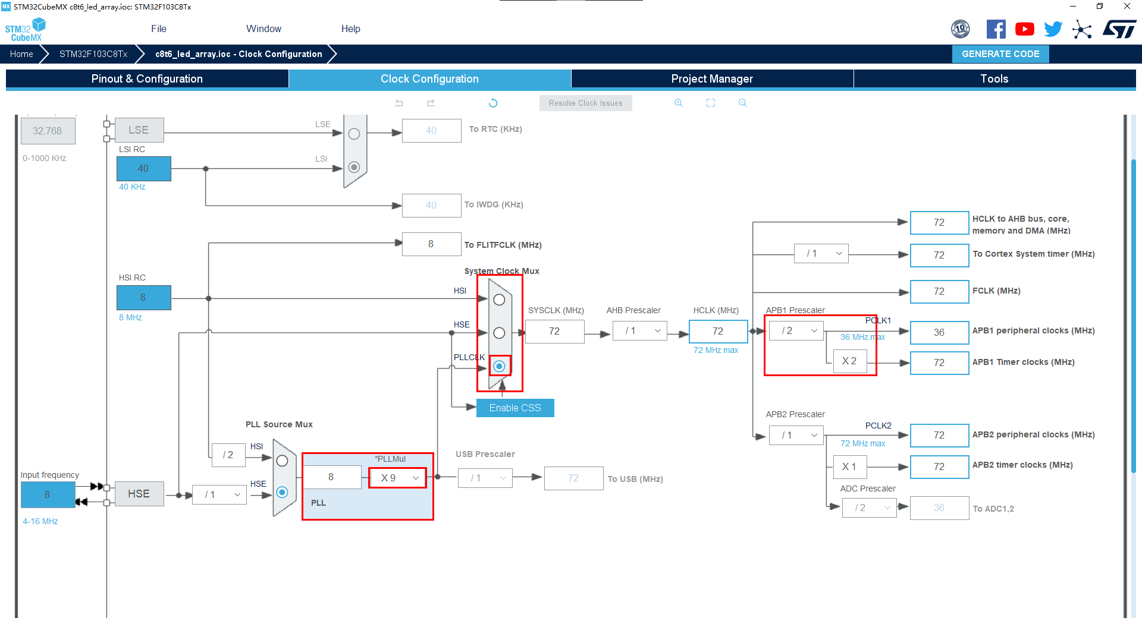This screenshot has width=1142, height=624.
Task: Redo clock configuration change
Action: pos(431,103)
